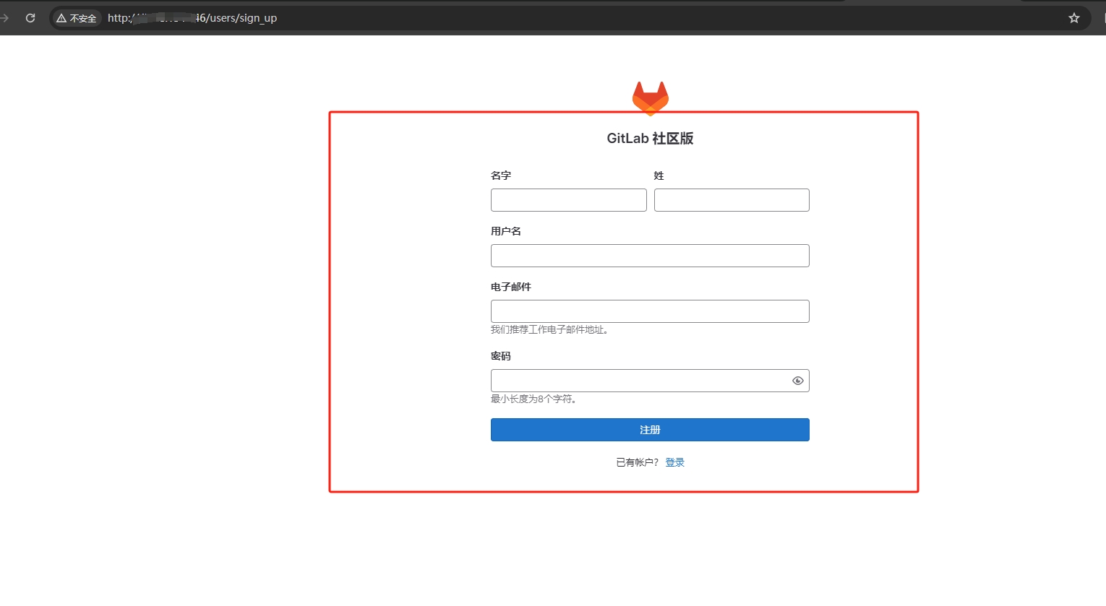Click the 已有帐户? text
Viewport: 1106px width, 606px height.
point(638,462)
